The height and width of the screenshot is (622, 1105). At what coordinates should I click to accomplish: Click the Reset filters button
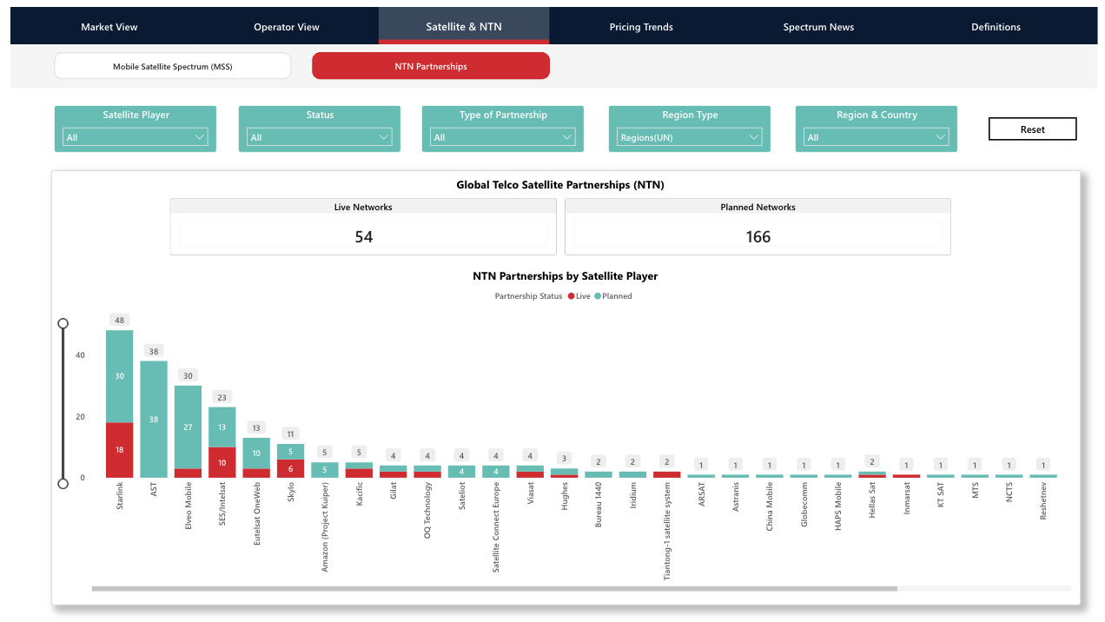[x=1033, y=129]
